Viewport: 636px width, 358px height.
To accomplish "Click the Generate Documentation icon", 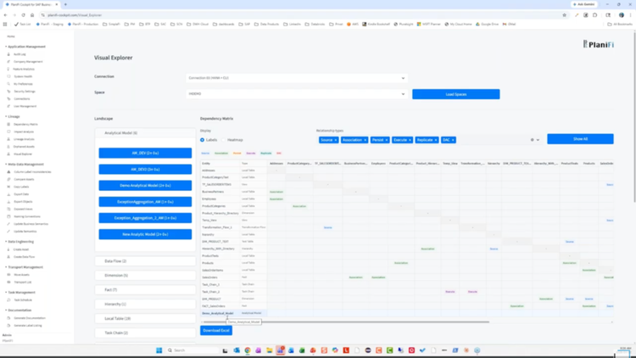I will coord(8,318).
